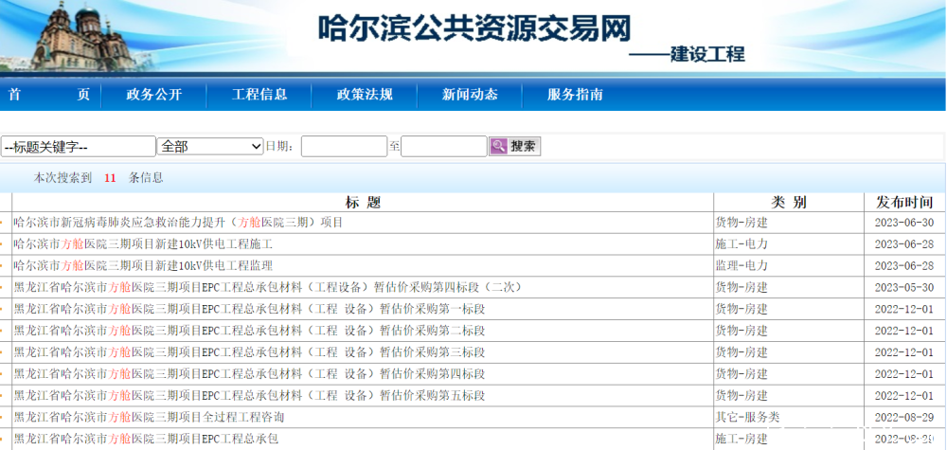This screenshot has height=450, width=947.
Task: Open the 新闻动态 menu item
Action: pos(470,95)
